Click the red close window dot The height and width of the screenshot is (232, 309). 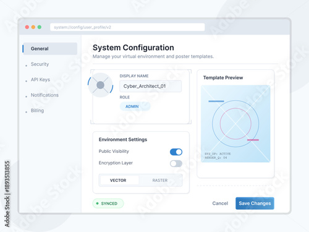click(x=27, y=27)
